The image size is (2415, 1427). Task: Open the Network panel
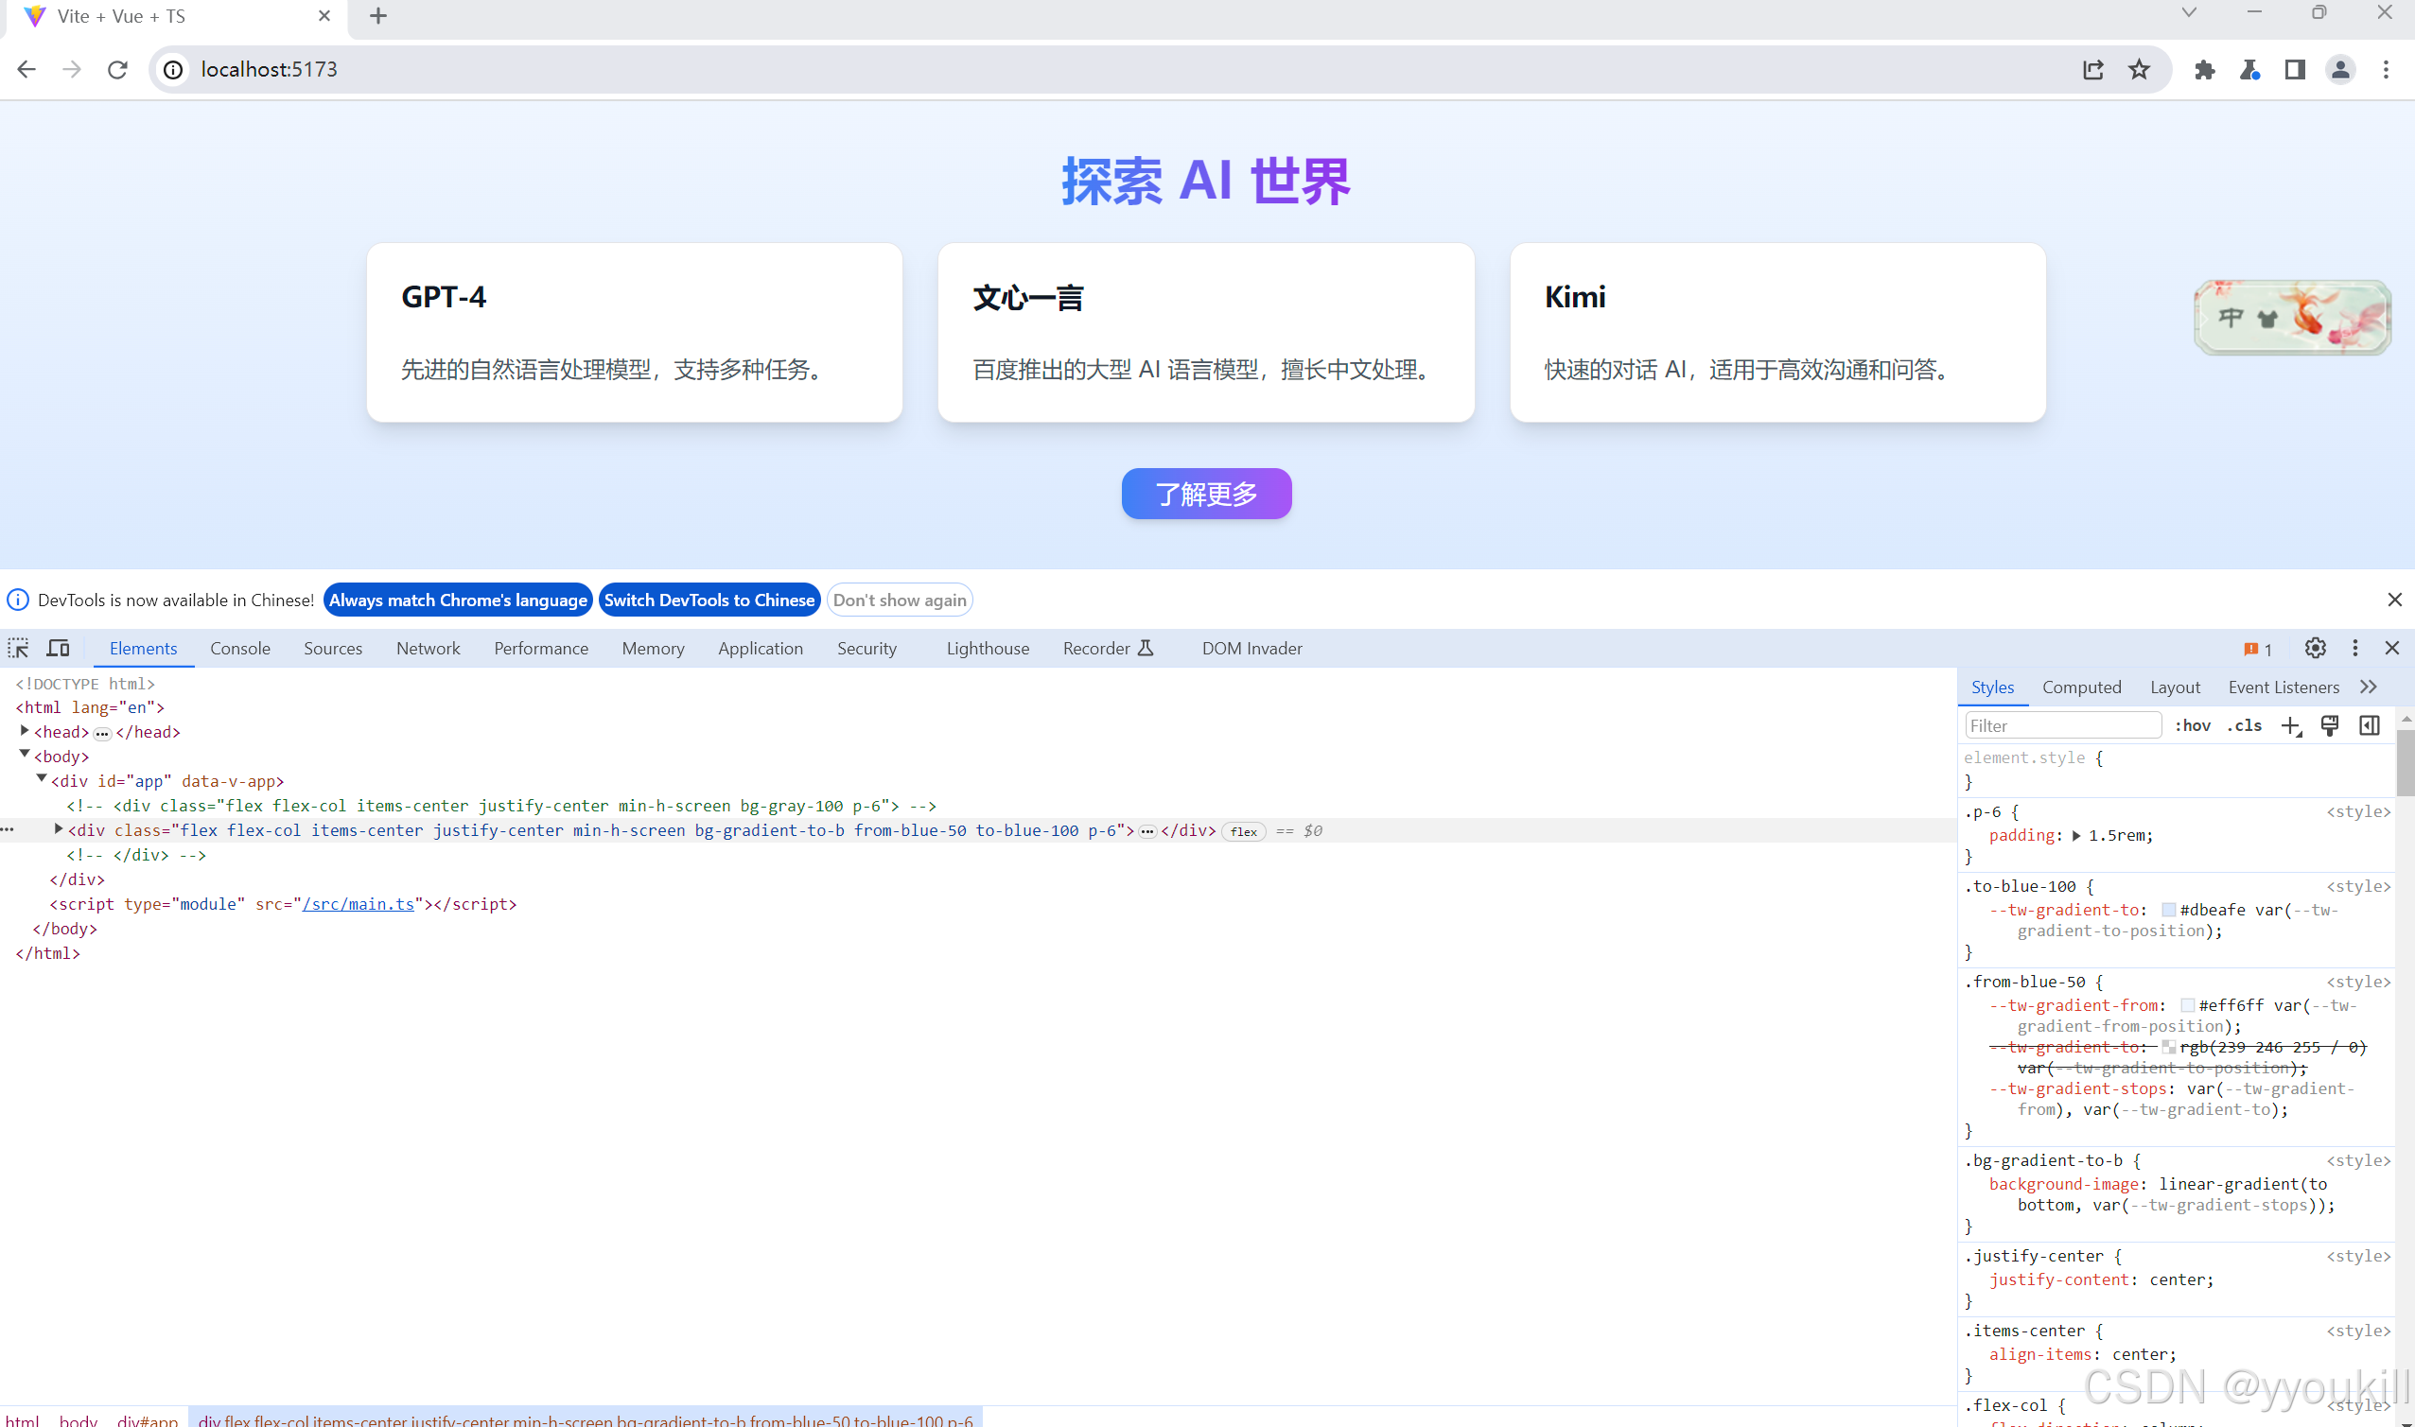(427, 648)
